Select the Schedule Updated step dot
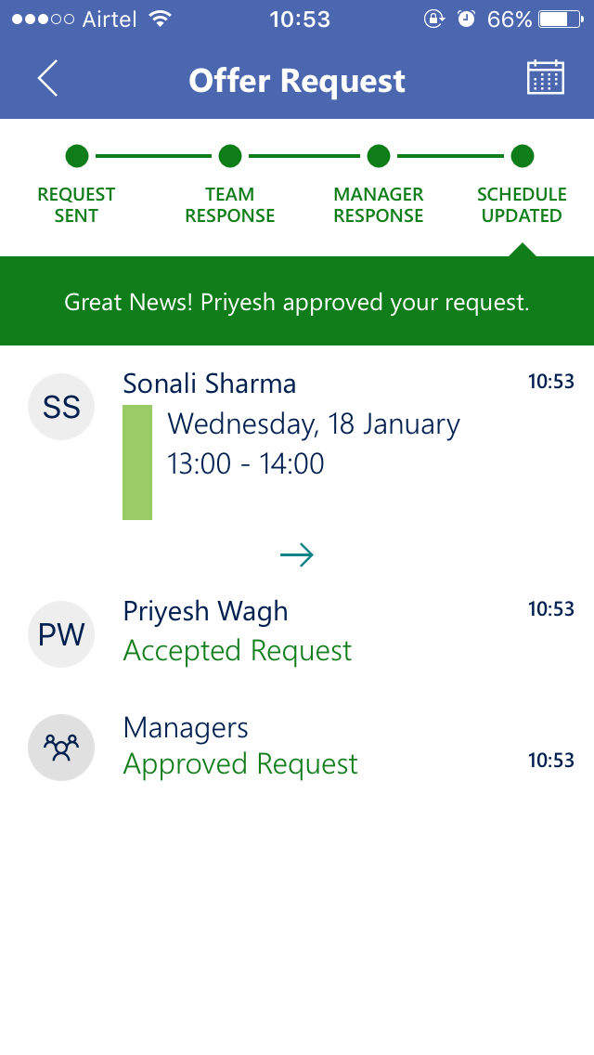This screenshot has height=1055, width=594. point(523,156)
